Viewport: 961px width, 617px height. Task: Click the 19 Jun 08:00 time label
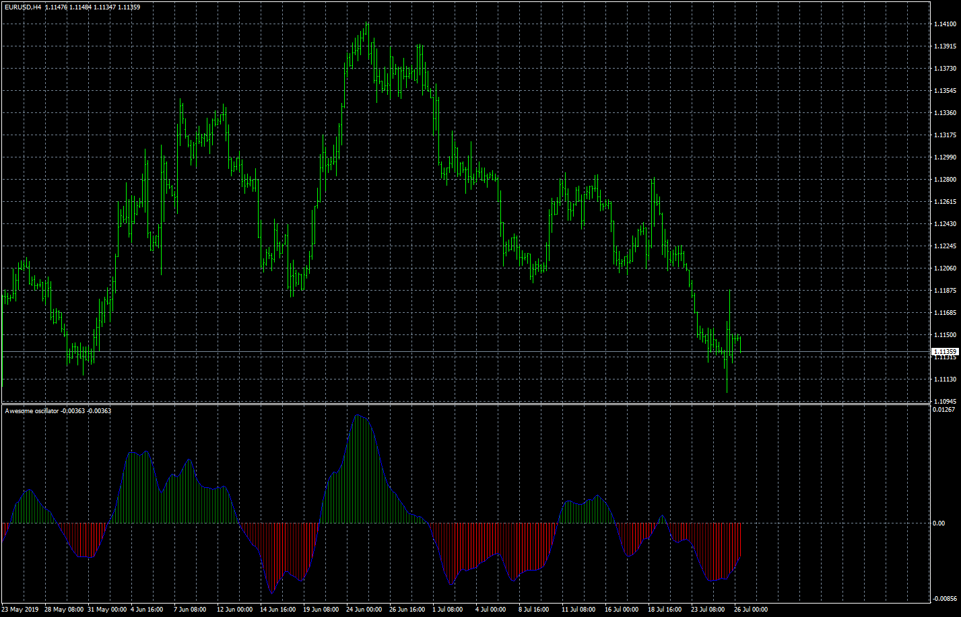(x=321, y=610)
